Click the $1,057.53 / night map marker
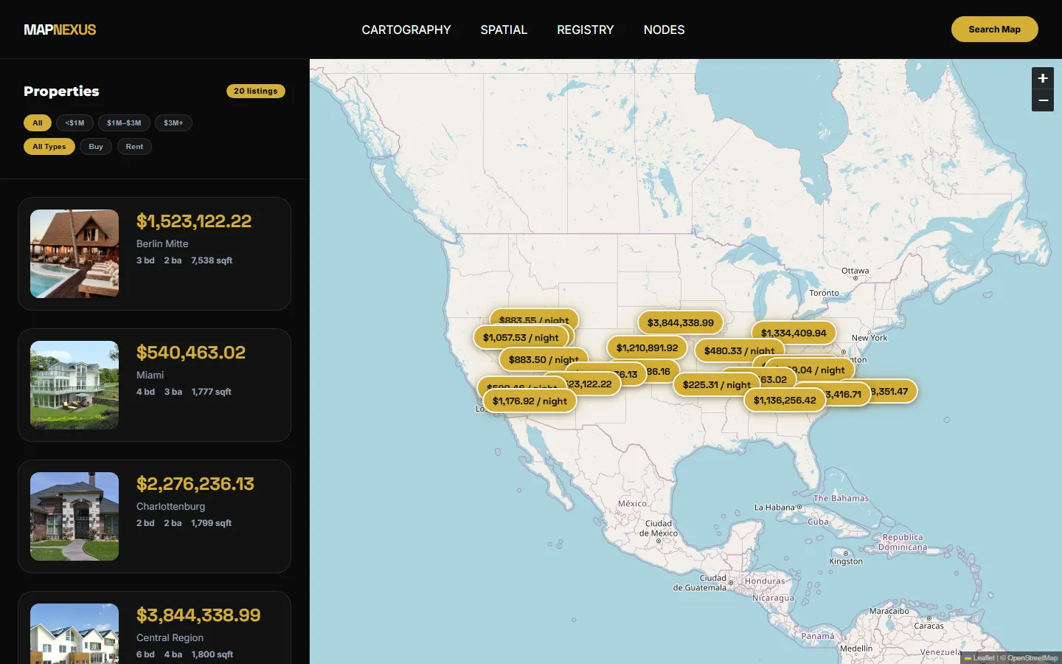 [521, 337]
